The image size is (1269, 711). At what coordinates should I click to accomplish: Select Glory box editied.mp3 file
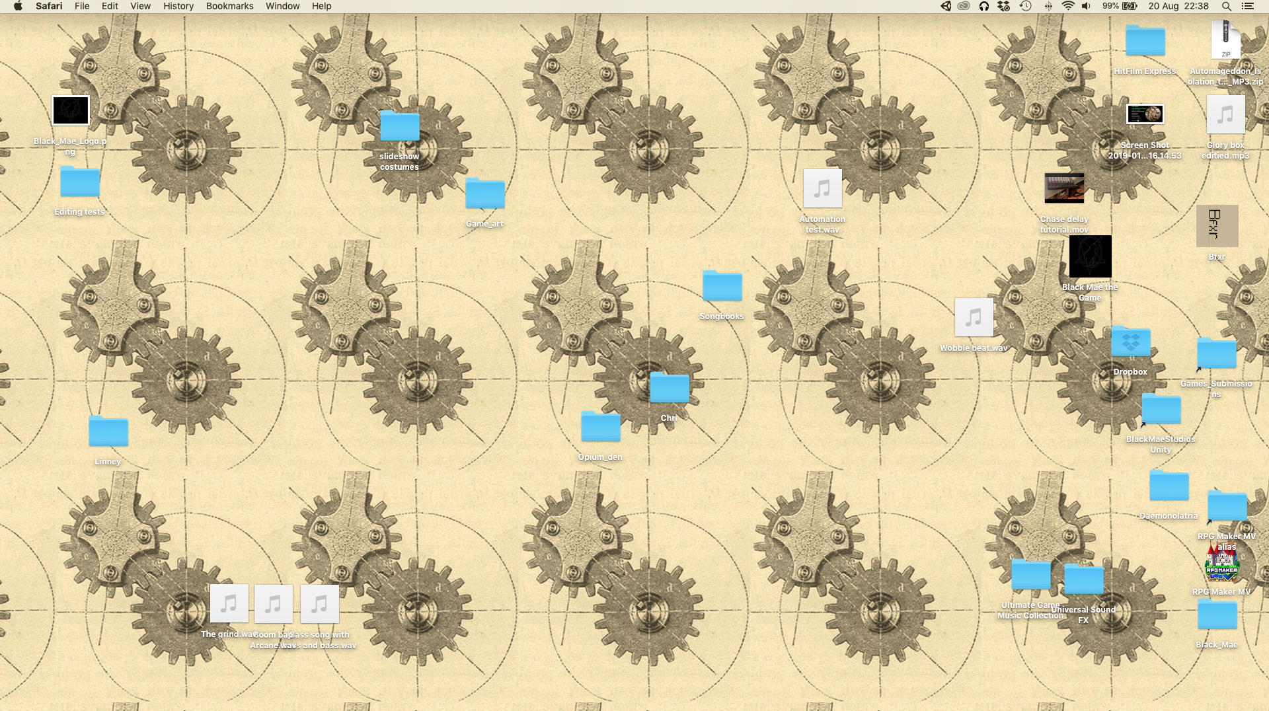coord(1226,114)
